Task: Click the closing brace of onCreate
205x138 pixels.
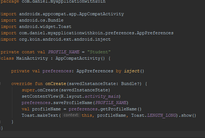Action: tap(12, 122)
